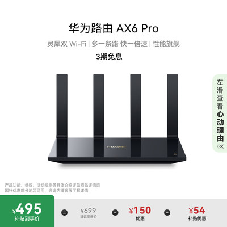Click the 华为路由 AX6 Pro title
The image size is (227, 227).
pos(113,28)
